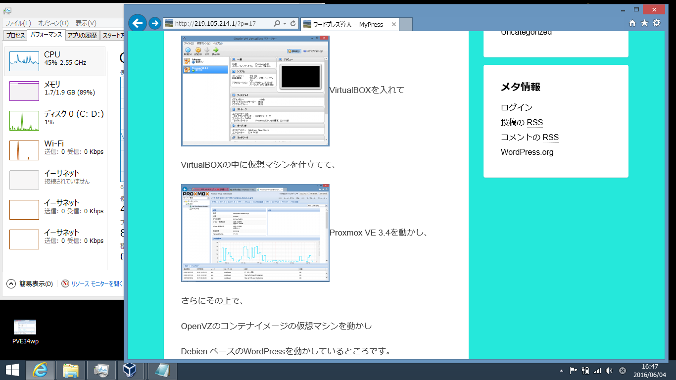This screenshot has height=380, width=676.
Task: Switch to the アプリの履歴 tab
Action: pos(82,35)
